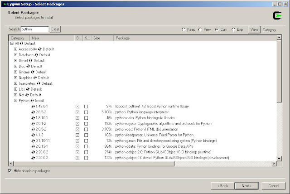The height and width of the screenshot is (194, 290).
Task: Expand the Accessibility category
Action: [x=16, y=49]
